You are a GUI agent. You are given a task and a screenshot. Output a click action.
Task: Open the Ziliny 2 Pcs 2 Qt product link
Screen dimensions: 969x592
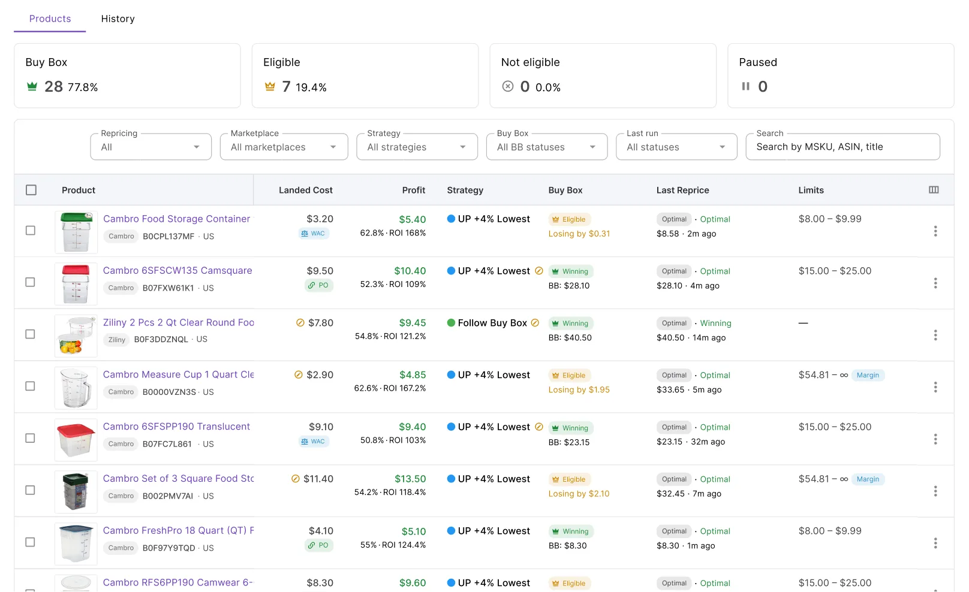179,322
